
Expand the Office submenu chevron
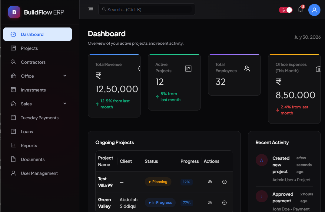click(65, 76)
